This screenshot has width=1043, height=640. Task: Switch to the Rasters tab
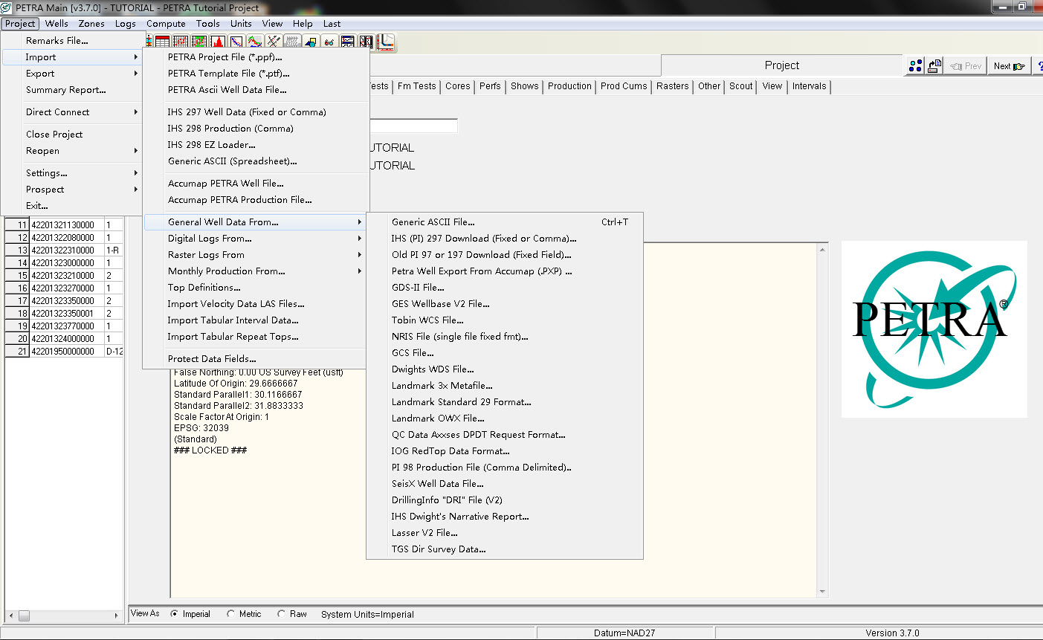pos(672,86)
